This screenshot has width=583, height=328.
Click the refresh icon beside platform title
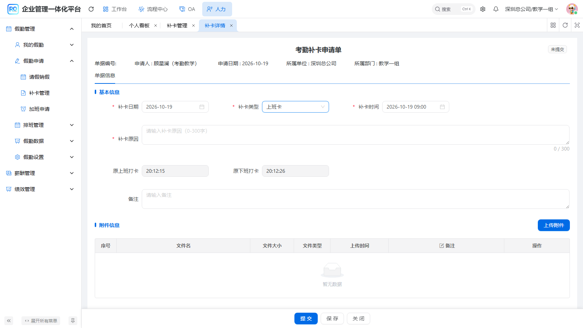pos(91,9)
